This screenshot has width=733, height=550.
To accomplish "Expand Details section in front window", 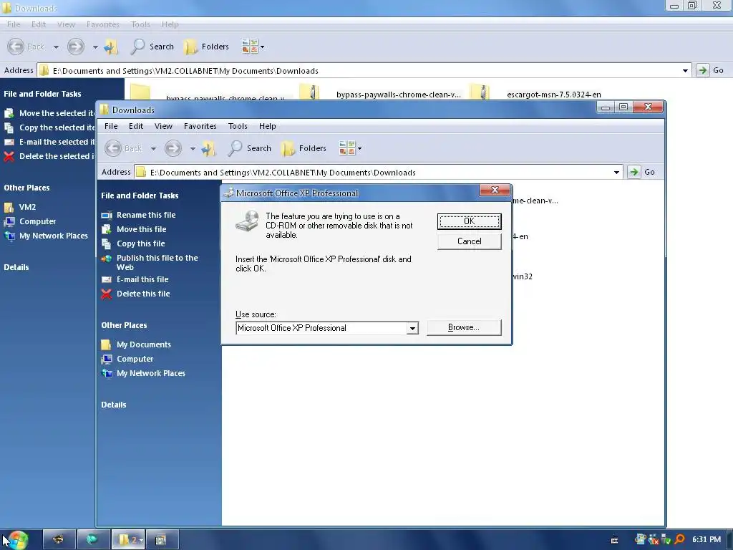I will click(x=114, y=405).
